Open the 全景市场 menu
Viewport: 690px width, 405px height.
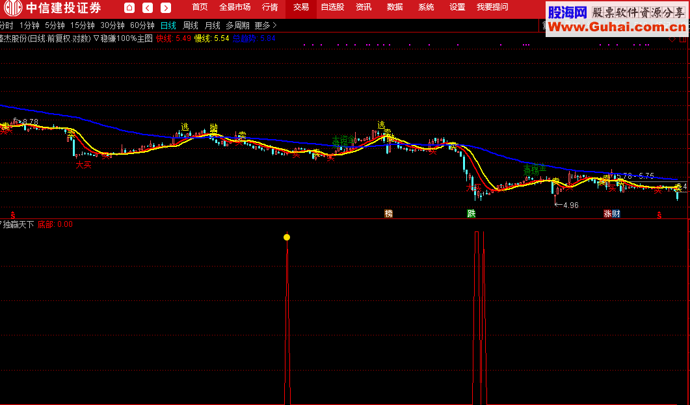[235, 7]
